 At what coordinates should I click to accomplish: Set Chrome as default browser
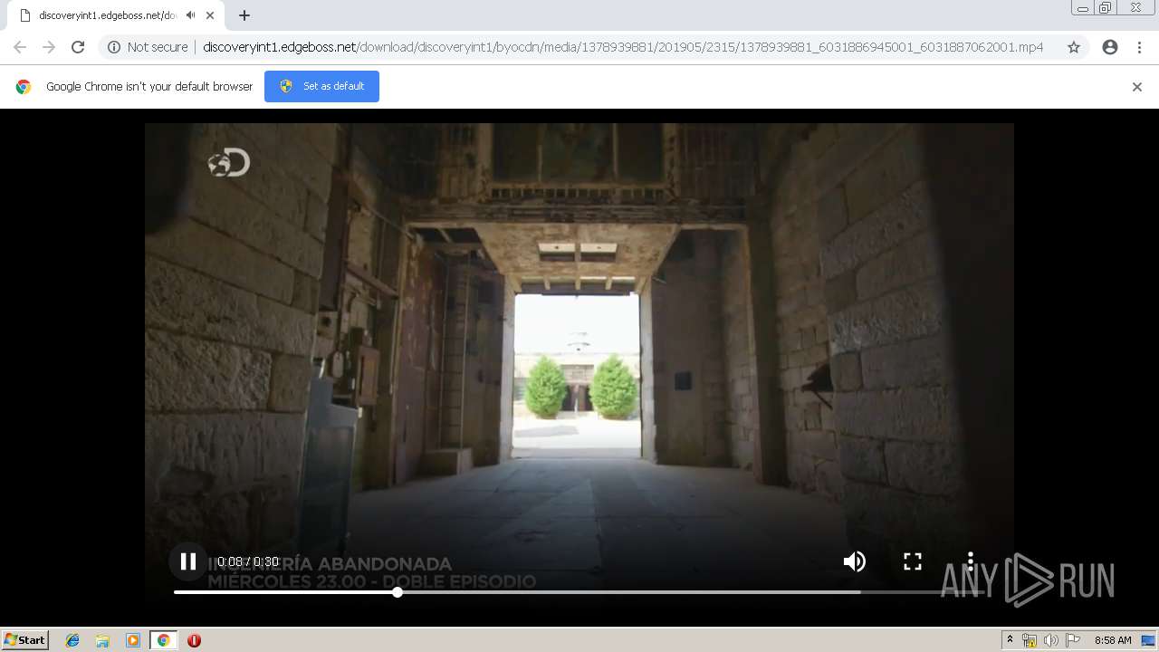click(321, 86)
